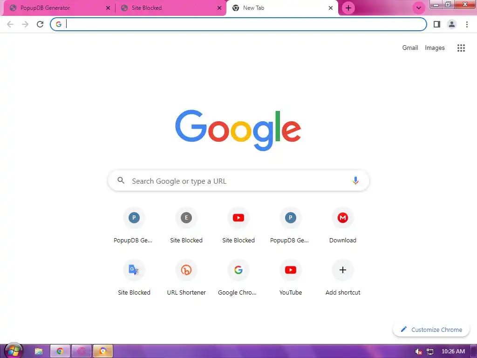This screenshot has width=477, height=358.
Task: Open the Site Blocked shortcut with E icon
Action: point(186,226)
